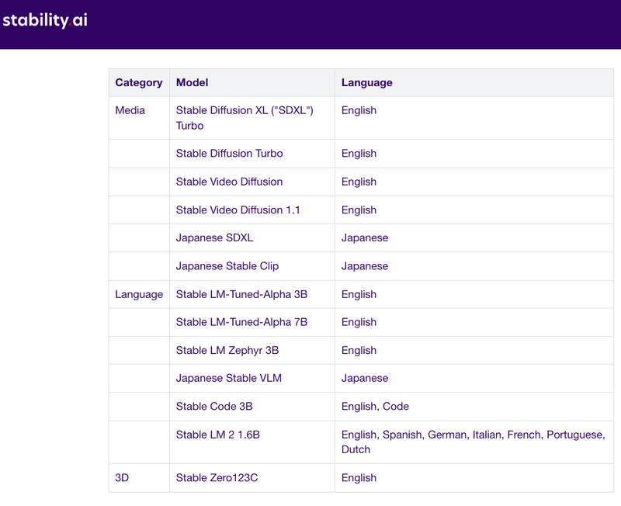This screenshot has height=506, width=621.
Task: Select the Category column header
Action: coord(139,82)
